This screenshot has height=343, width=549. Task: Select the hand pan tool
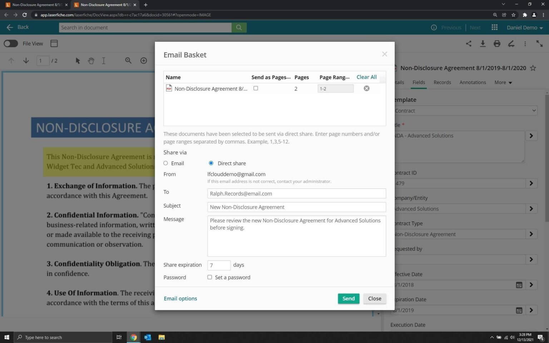pyautogui.click(x=91, y=61)
